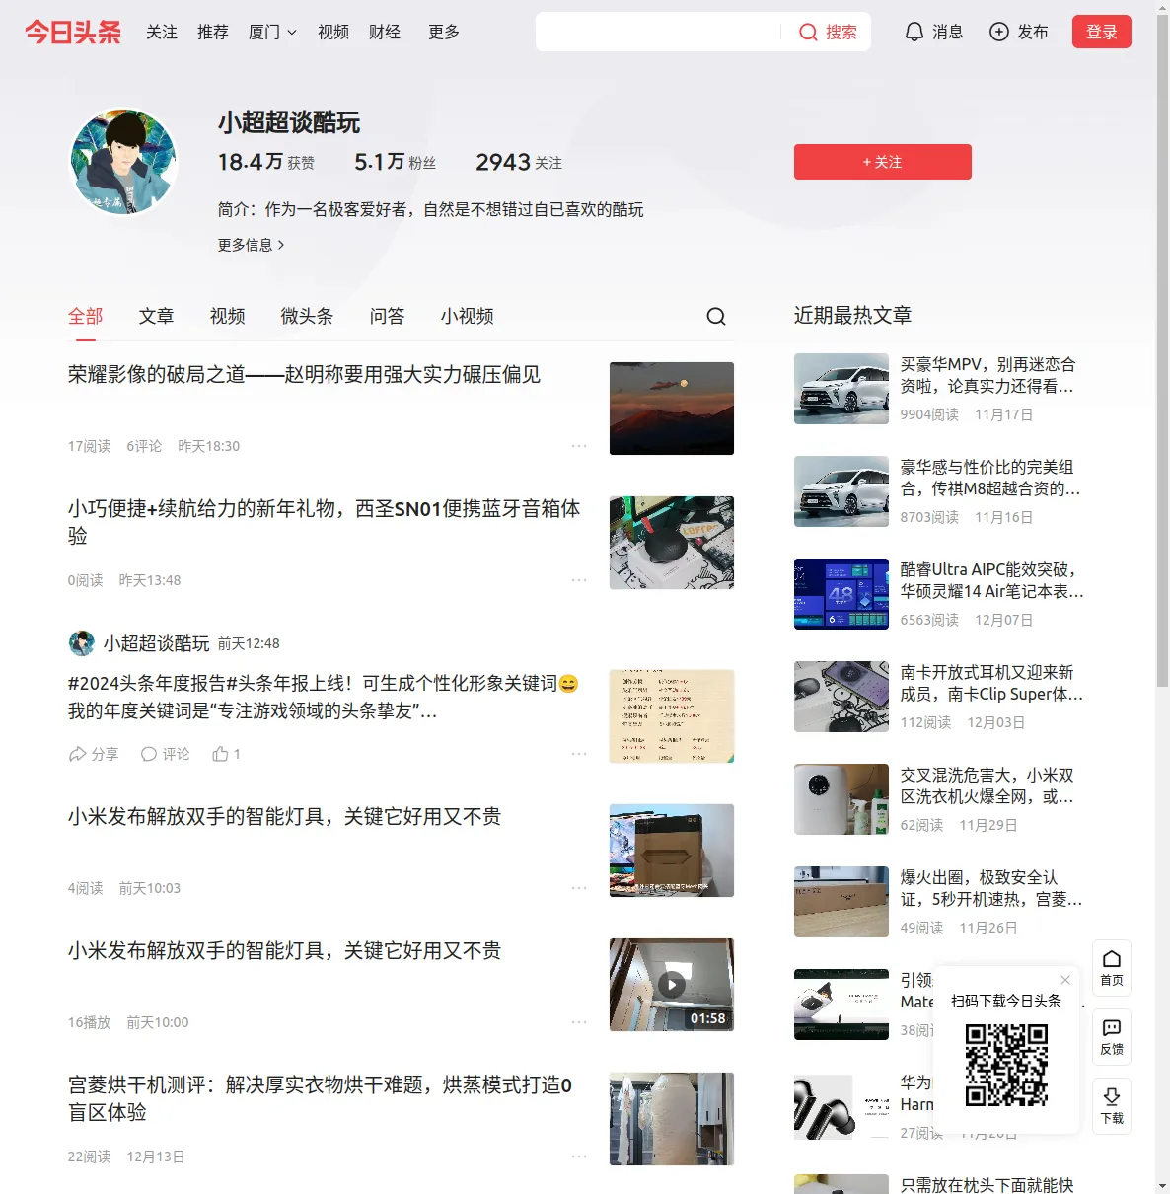Open more options for 16播放 小米智能灯具 video
The width and height of the screenshot is (1170, 1194).
(579, 1022)
